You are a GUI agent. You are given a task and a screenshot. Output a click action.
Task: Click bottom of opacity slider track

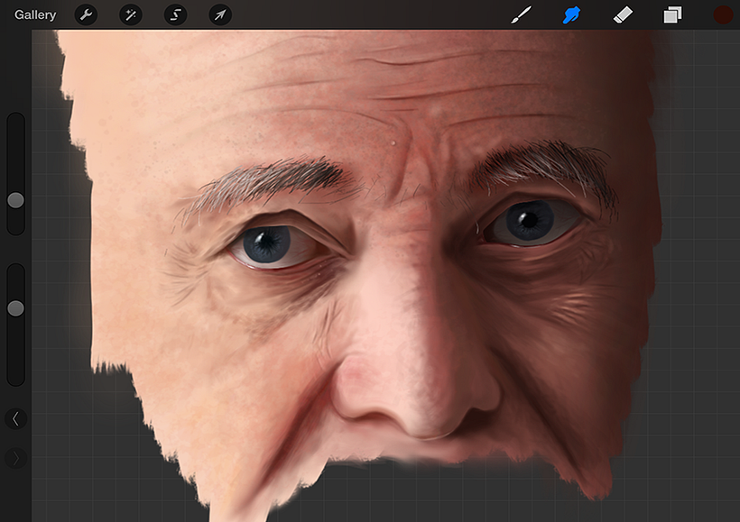pyautogui.click(x=15, y=377)
